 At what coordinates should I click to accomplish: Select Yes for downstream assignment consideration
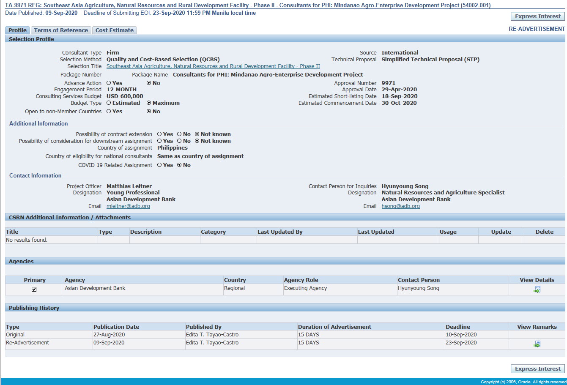point(159,141)
